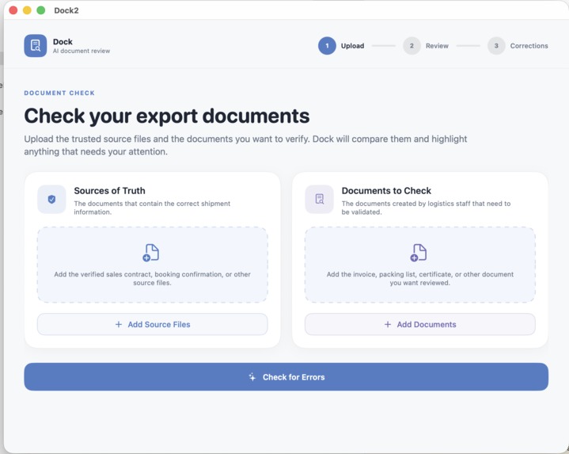Minimize the Dock2 window with yellow button
569x454 pixels.
pyautogui.click(x=27, y=10)
